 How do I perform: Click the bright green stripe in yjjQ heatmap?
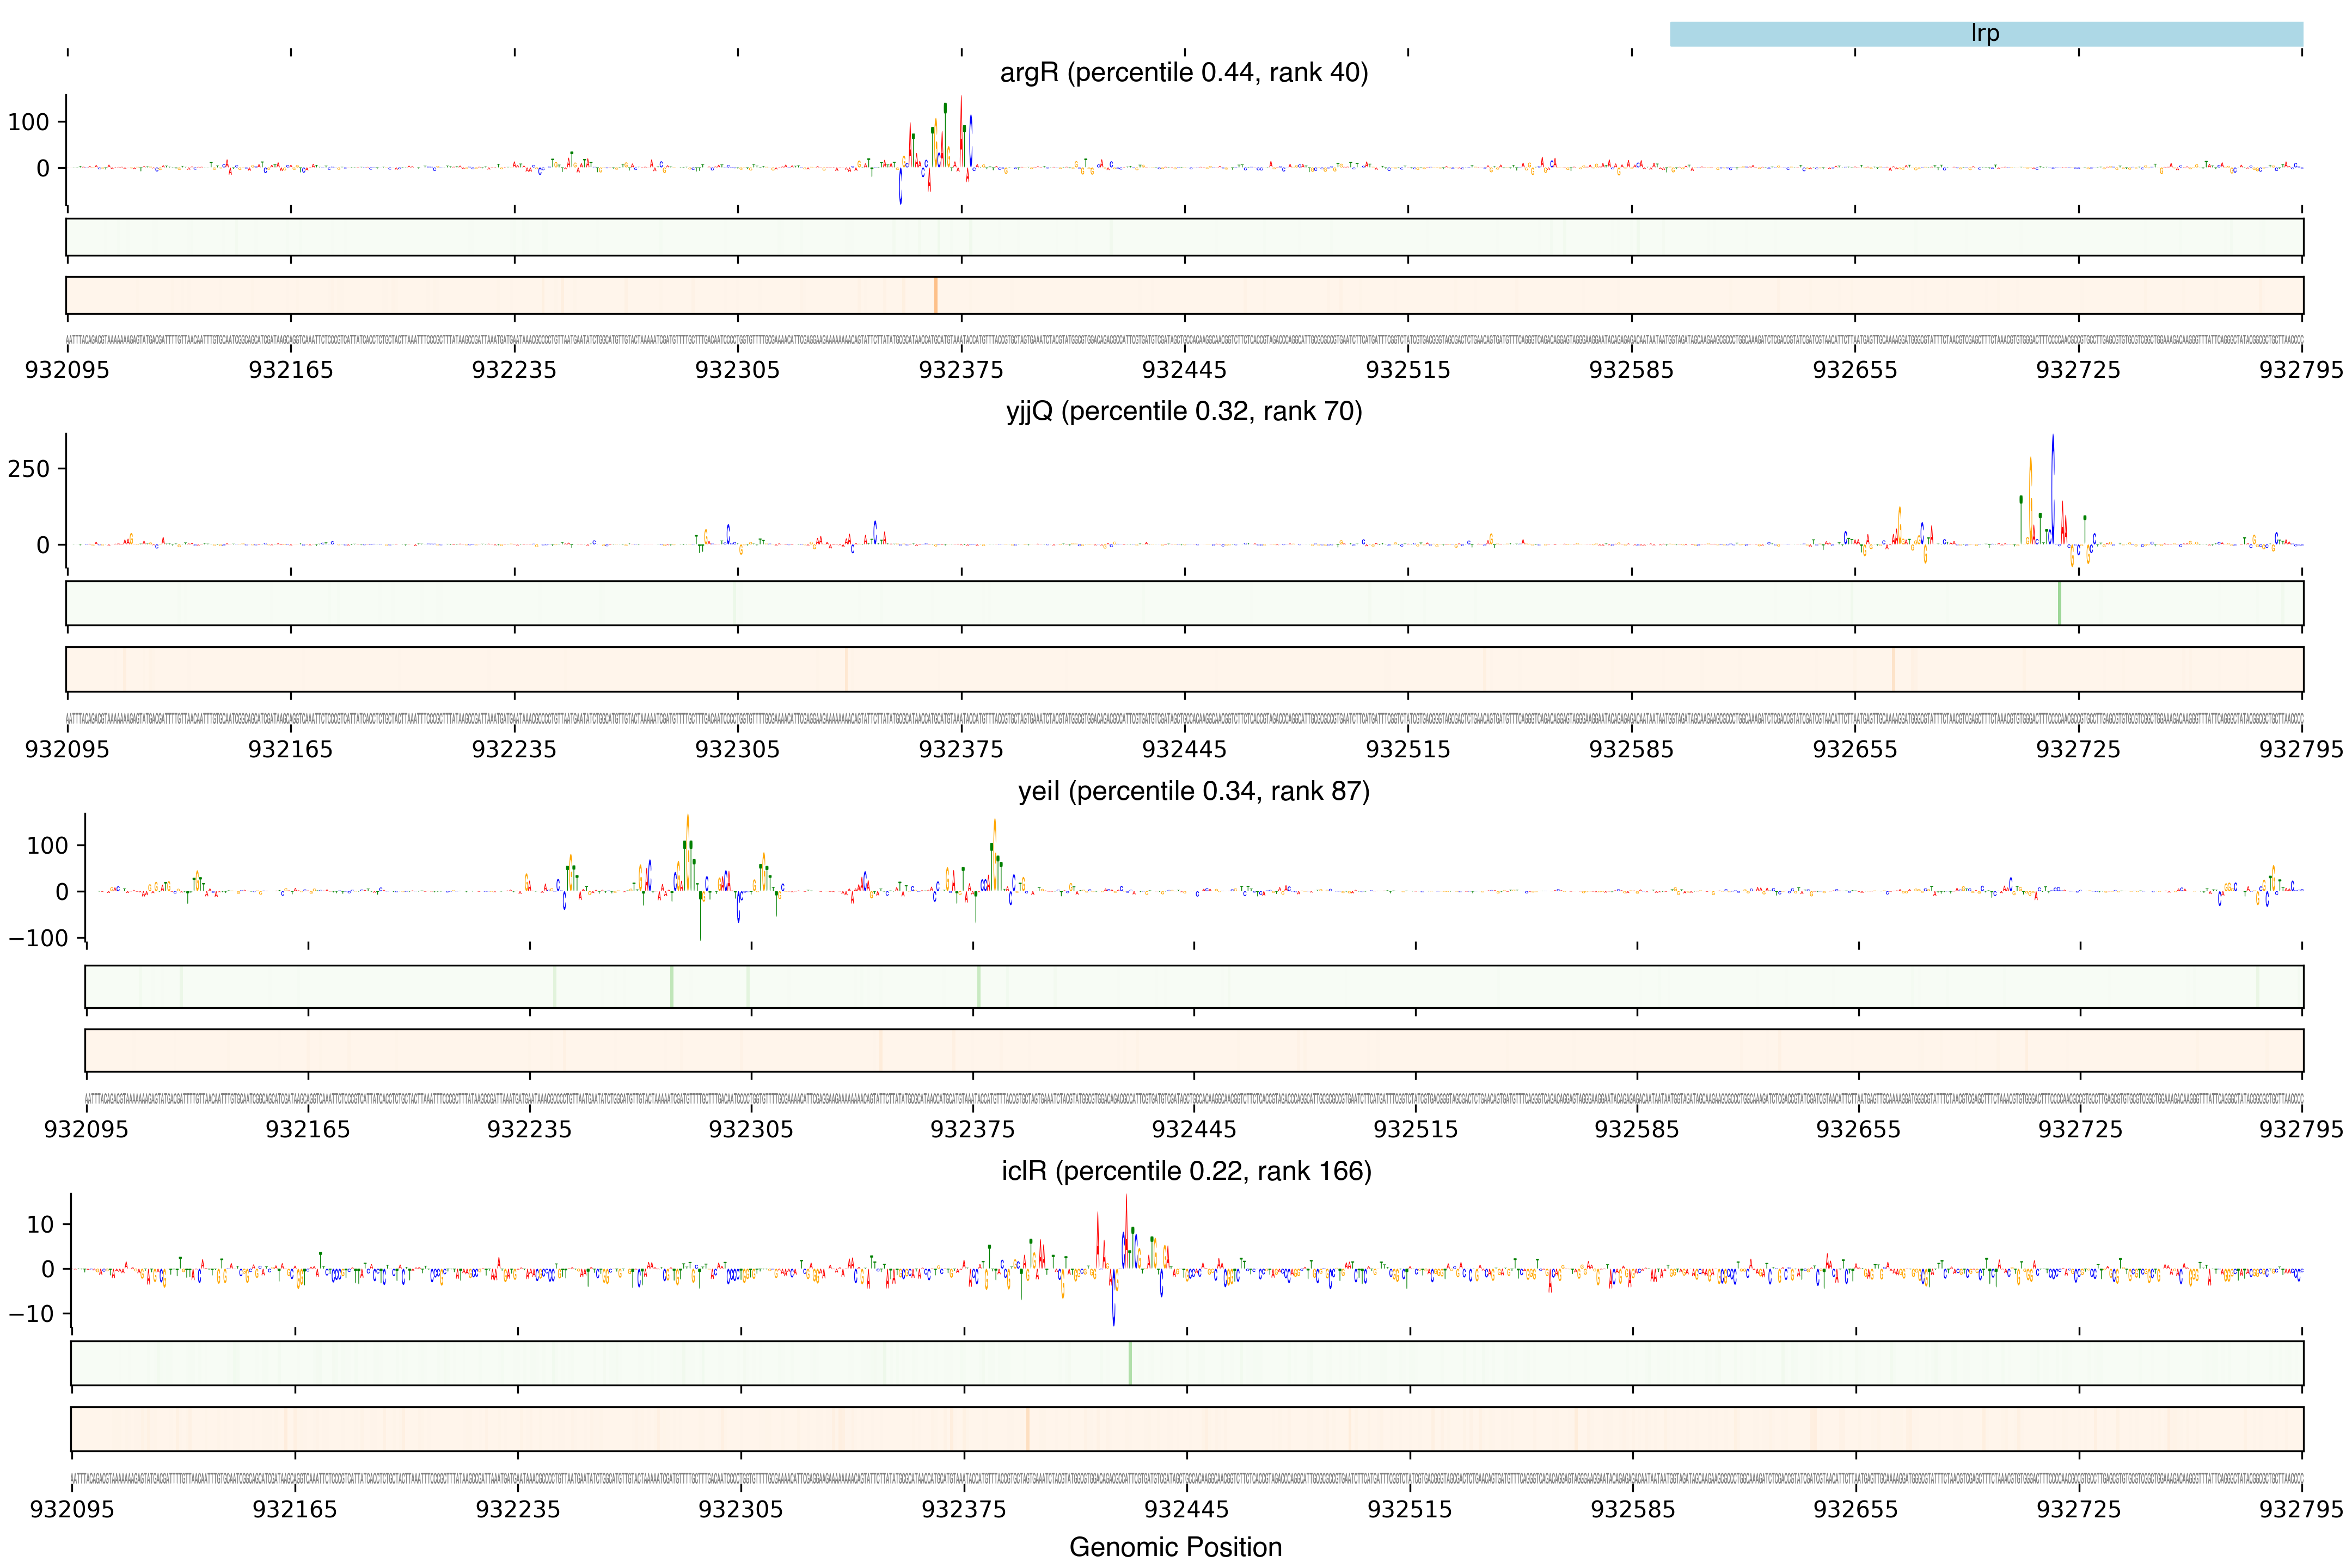[2059, 603]
